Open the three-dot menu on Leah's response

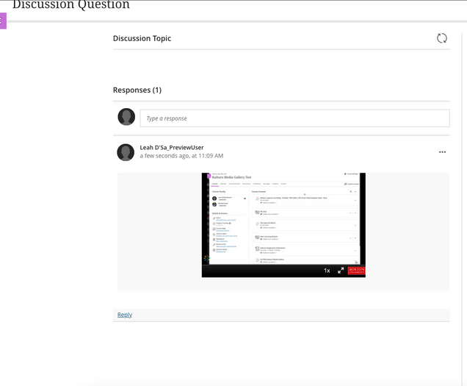(x=442, y=152)
